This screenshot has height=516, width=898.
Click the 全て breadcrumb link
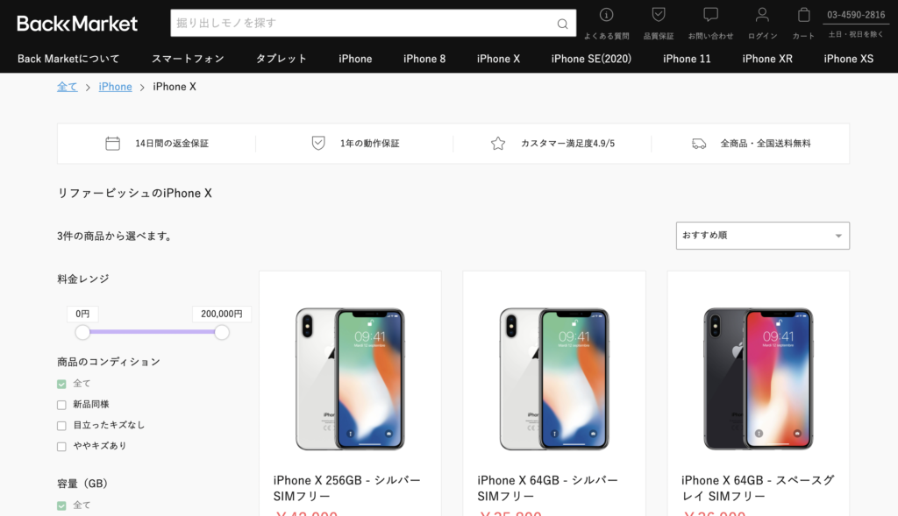[x=67, y=87]
